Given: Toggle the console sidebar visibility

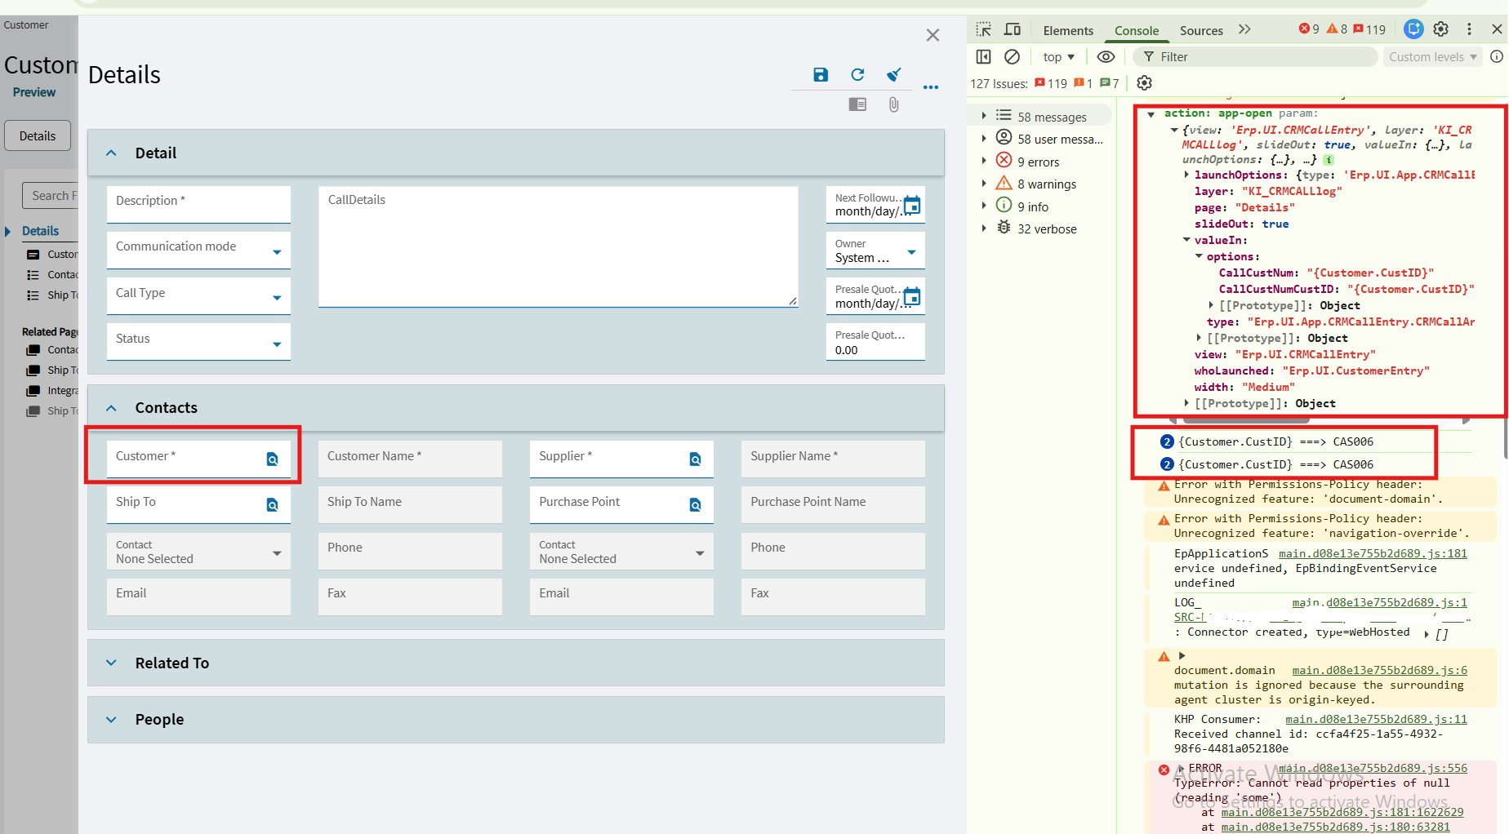Looking at the screenshot, I should (984, 56).
